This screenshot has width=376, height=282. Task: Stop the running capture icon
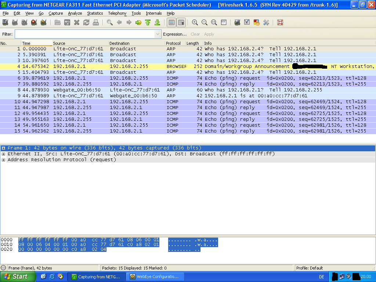pyautogui.click(x=34, y=22)
